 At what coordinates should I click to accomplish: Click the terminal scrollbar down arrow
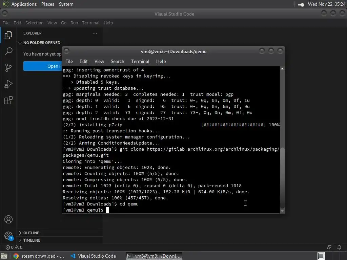click(x=282, y=211)
